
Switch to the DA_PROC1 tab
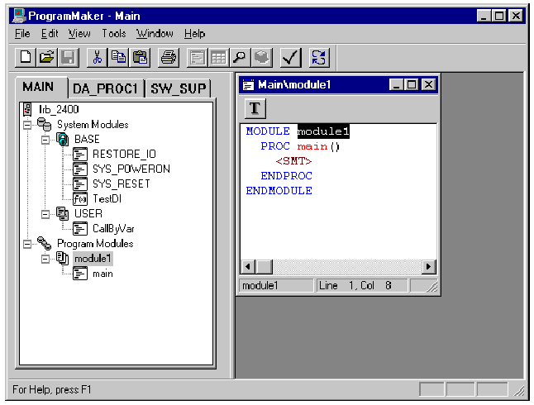[x=105, y=89]
